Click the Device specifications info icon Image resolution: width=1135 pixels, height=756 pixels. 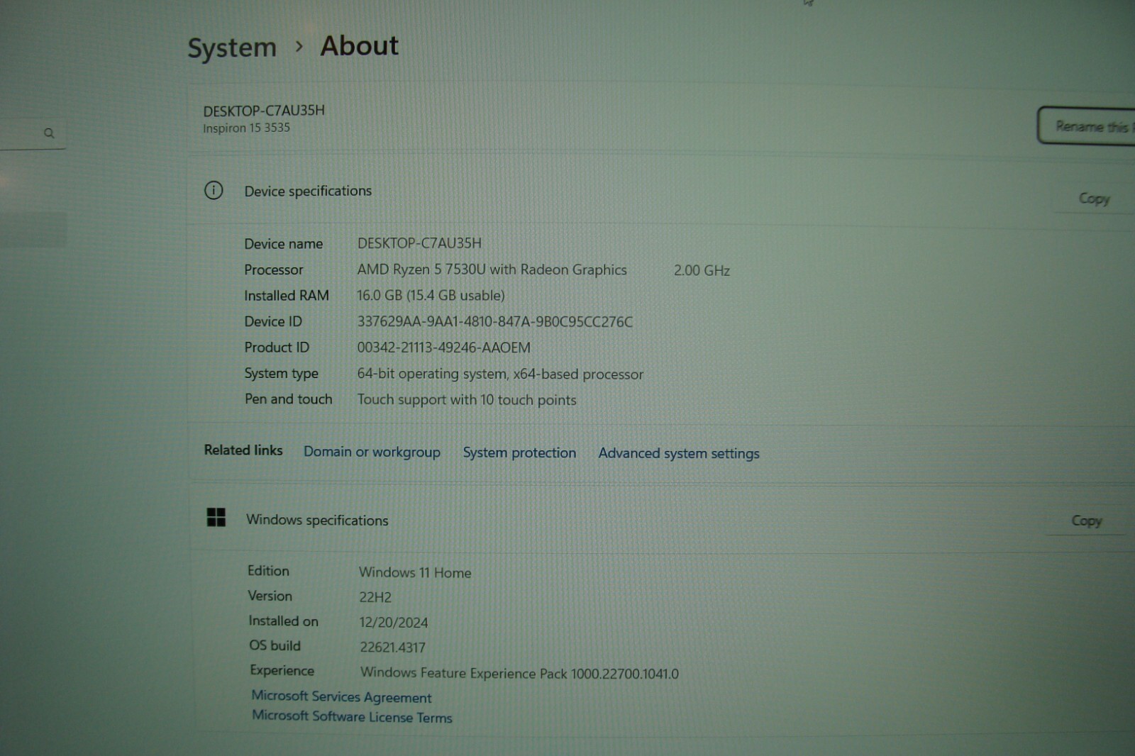pos(214,190)
